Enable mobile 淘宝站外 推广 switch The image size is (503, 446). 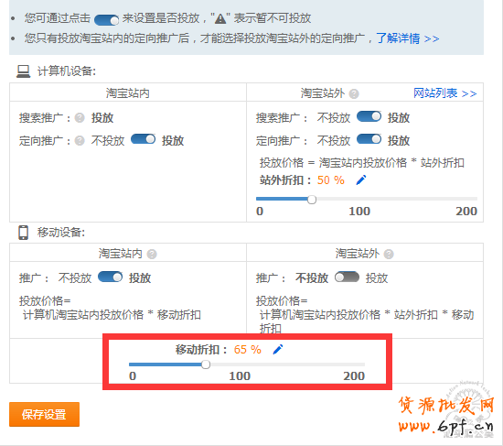click(347, 277)
